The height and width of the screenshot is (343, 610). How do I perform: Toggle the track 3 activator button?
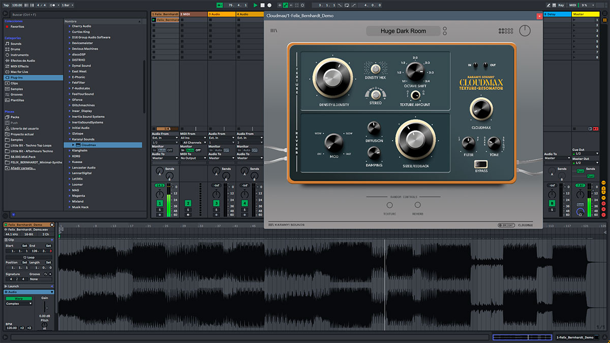click(216, 203)
